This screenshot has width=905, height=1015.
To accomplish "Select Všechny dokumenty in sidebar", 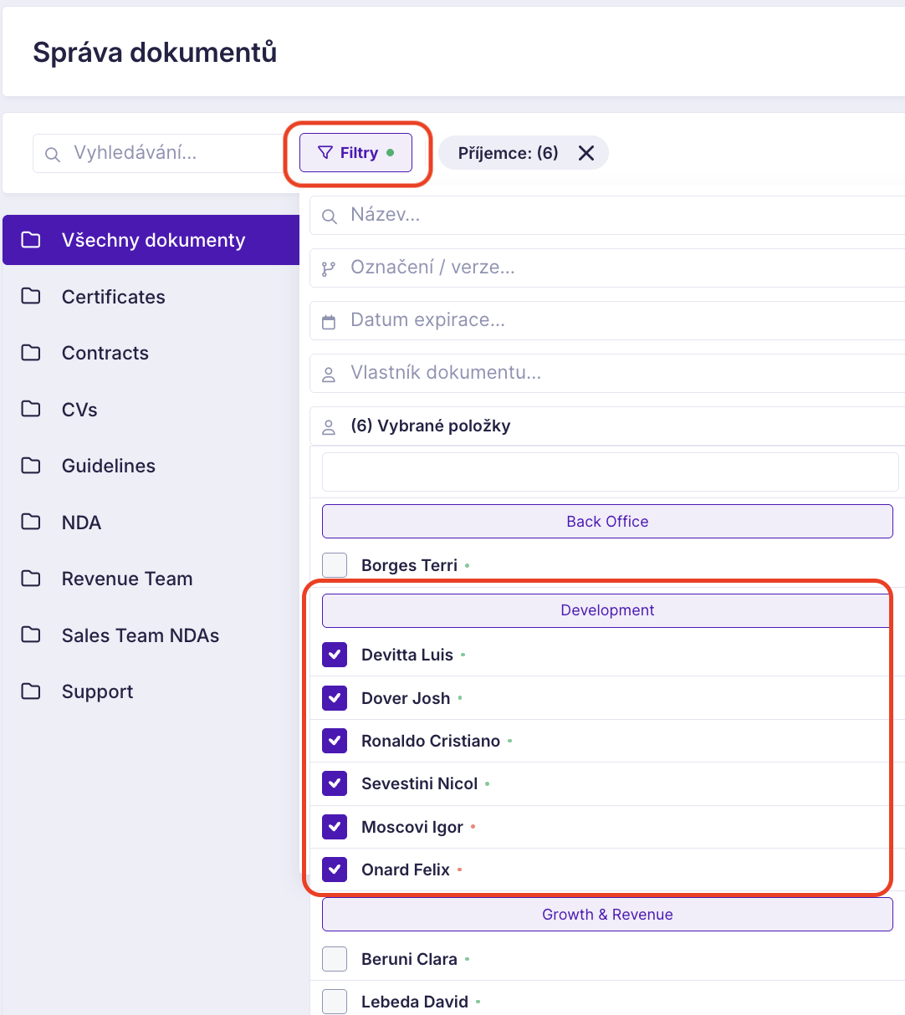I will click(x=152, y=240).
